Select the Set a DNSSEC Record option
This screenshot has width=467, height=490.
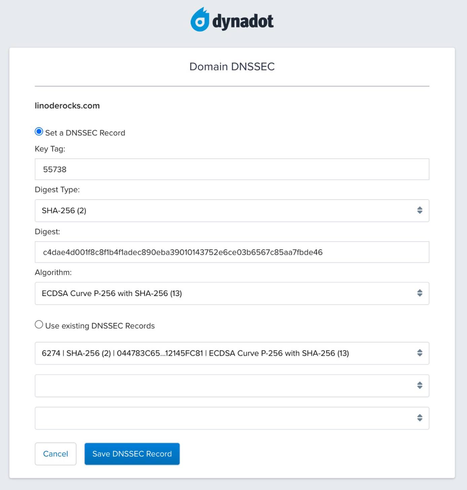pyautogui.click(x=39, y=131)
